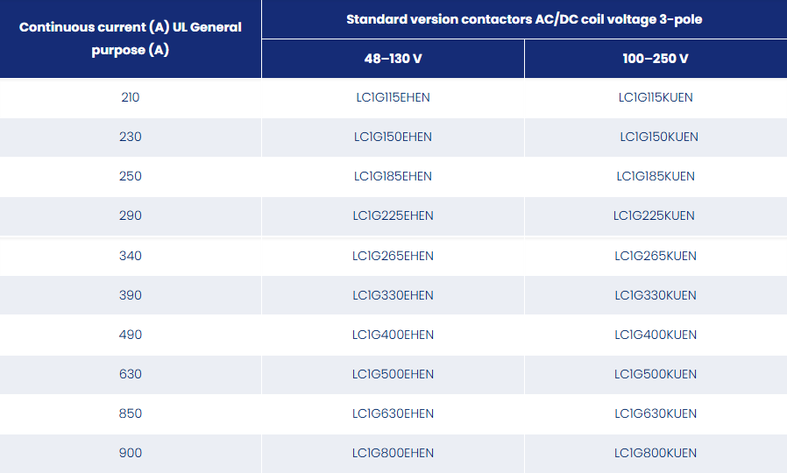The image size is (787, 473).
Task: Click the Standard version contactors header
Action: [524, 19]
